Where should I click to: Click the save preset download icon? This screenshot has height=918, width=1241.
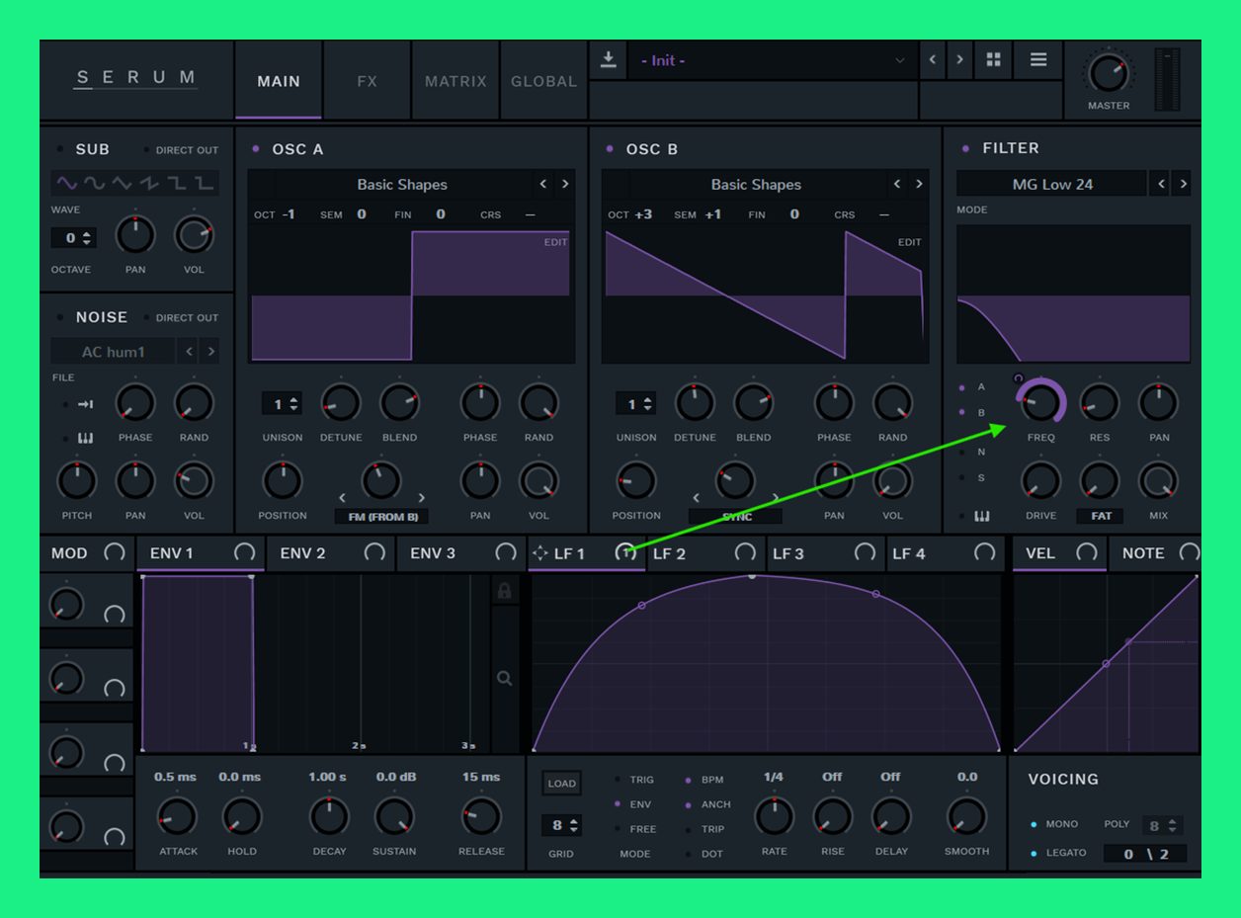[609, 60]
